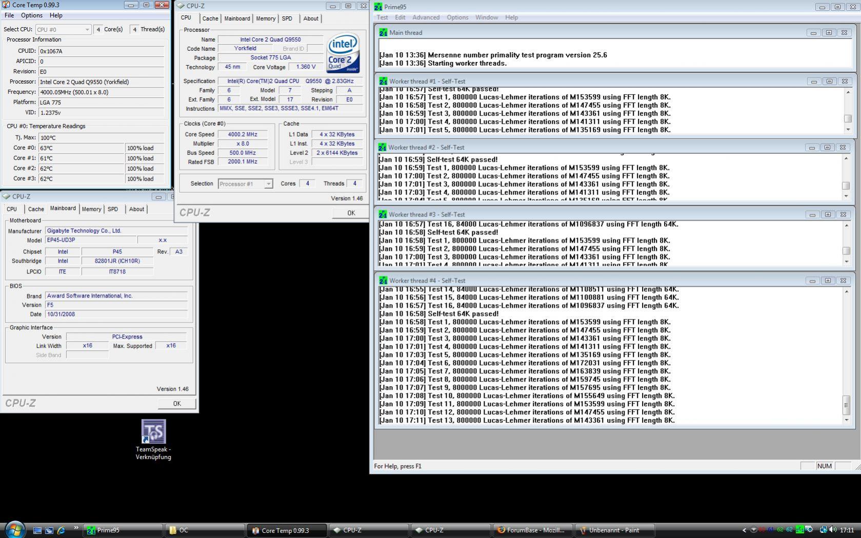Click the motherboard Model field EP45-UD3P
Screen dimensions: 861x538
point(91,240)
